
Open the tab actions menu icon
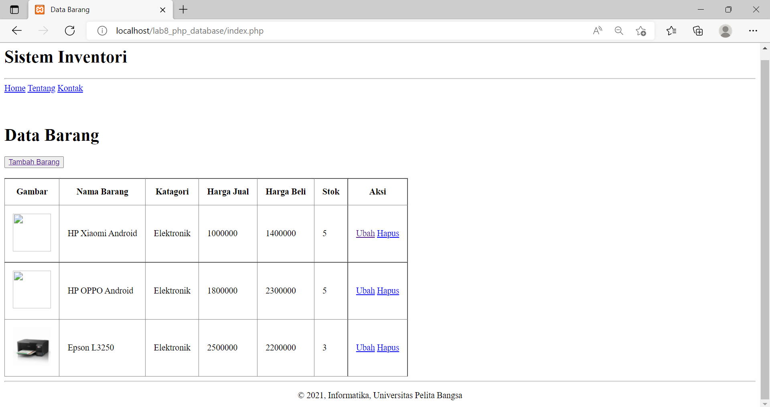[x=14, y=10]
